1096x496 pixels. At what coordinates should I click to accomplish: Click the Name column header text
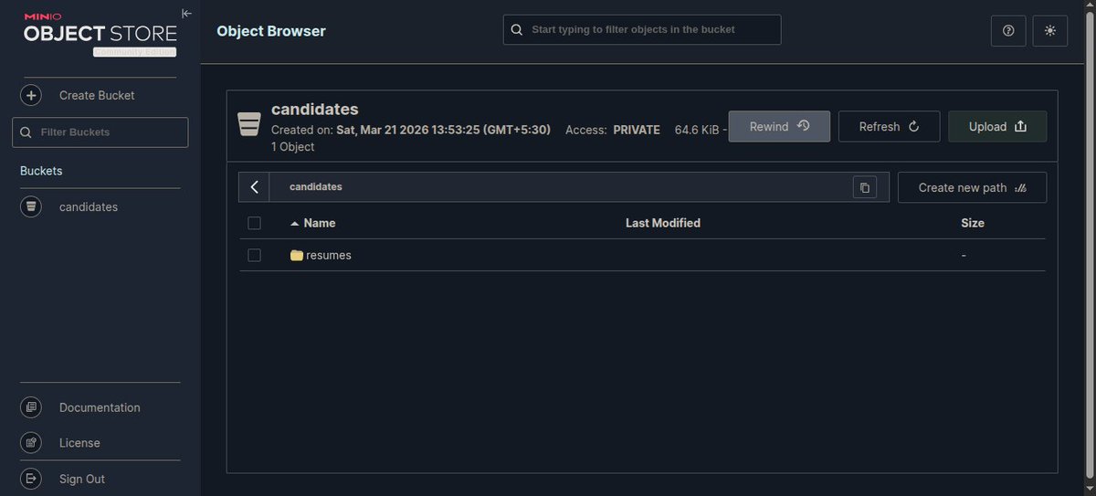(x=320, y=223)
